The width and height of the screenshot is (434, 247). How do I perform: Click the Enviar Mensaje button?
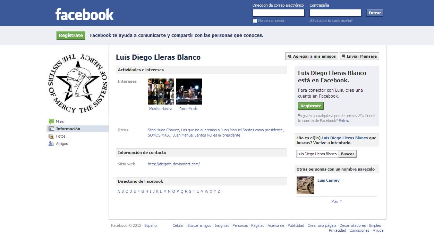(x=359, y=56)
